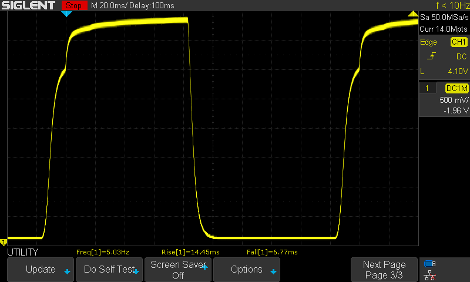Viewport: 470px width, 282px height.
Task: Click the Do Self Test button
Action: pyautogui.click(x=109, y=270)
